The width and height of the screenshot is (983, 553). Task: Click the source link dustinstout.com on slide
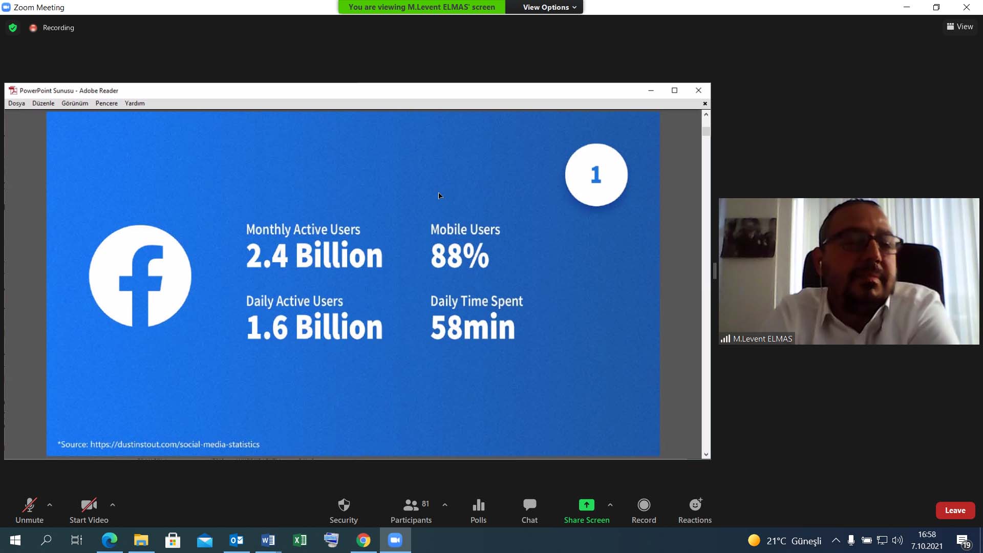click(x=175, y=444)
